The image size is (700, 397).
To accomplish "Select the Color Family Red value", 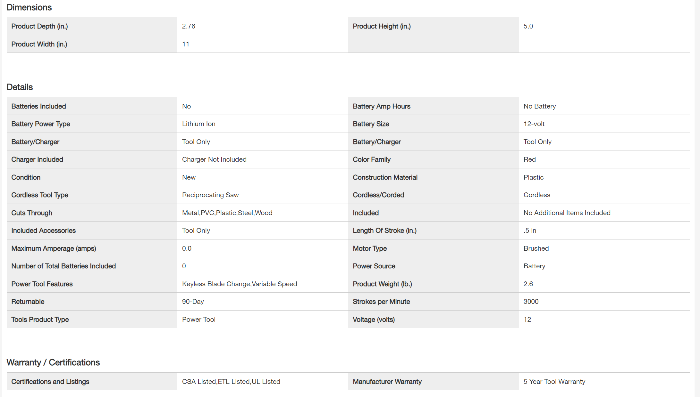I will point(529,159).
